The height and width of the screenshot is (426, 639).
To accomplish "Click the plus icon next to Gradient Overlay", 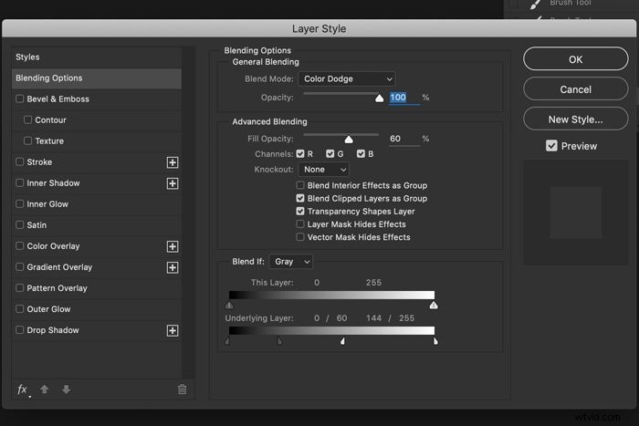I will (x=173, y=267).
